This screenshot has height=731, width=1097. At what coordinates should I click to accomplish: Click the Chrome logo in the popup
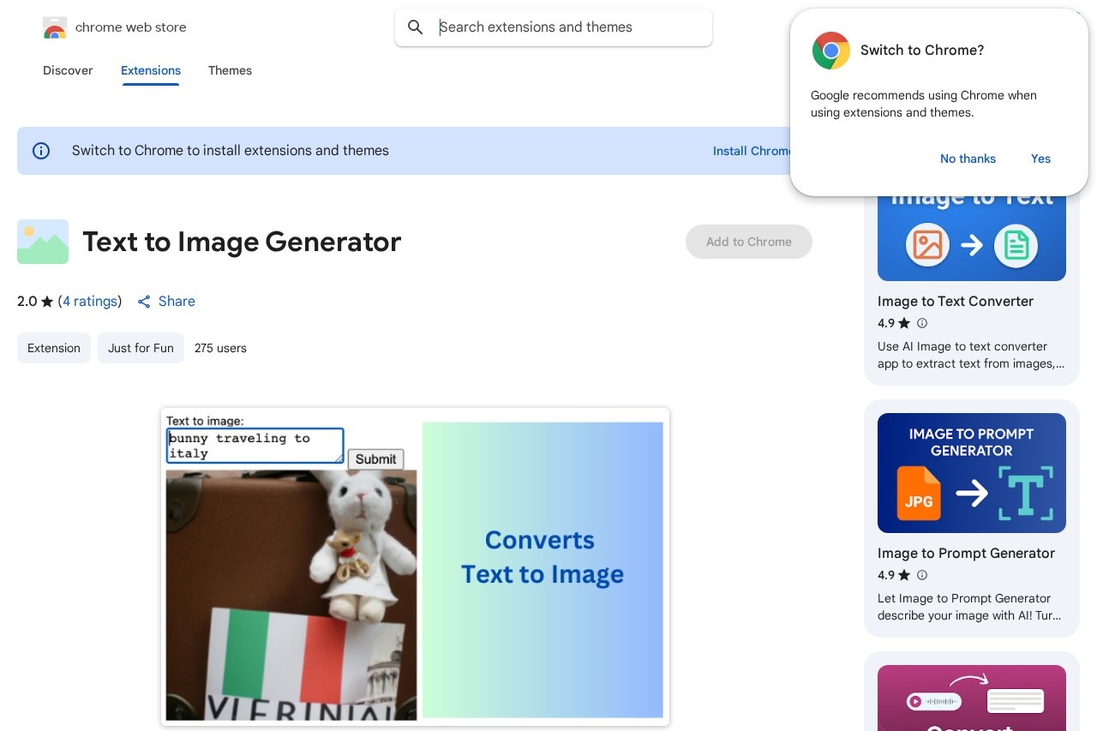tap(830, 51)
